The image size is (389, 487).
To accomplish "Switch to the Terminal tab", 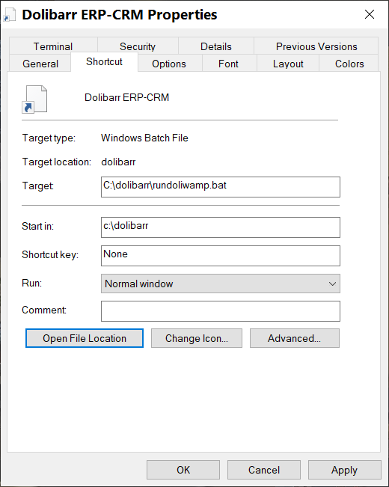I will 53,46.
